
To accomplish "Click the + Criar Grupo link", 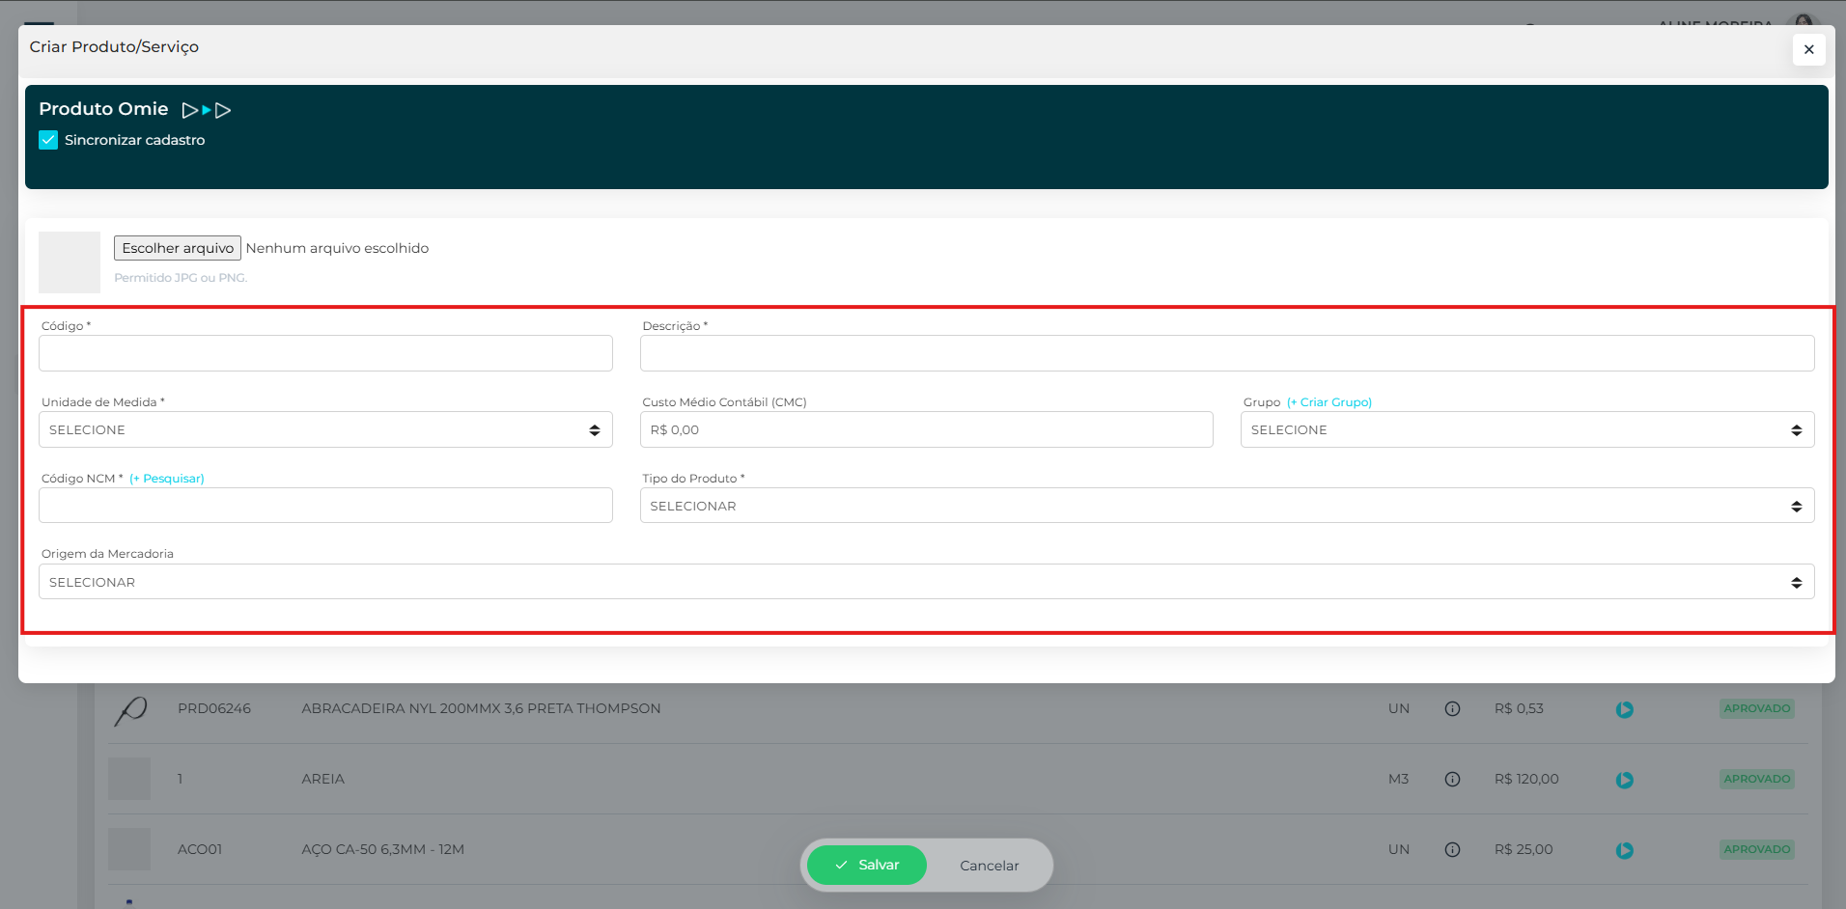I will (x=1329, y=402).
